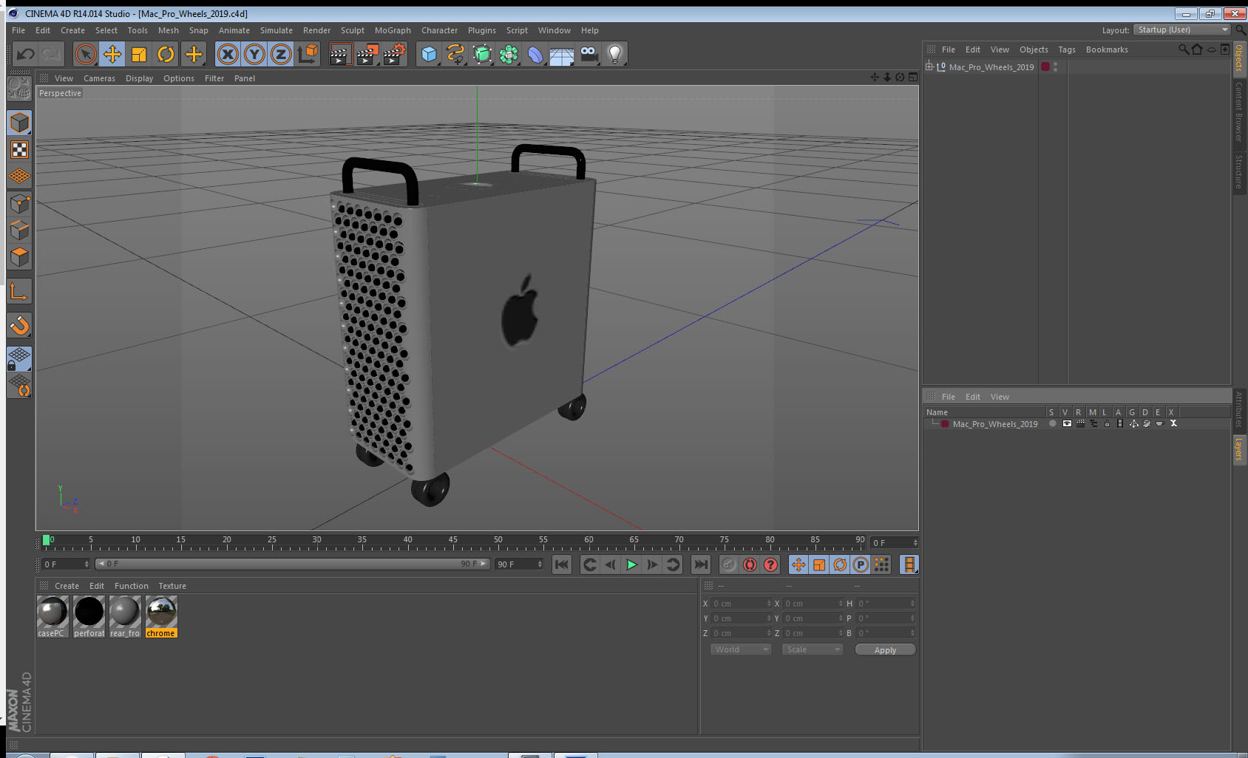Activate the Move tool in the toolbar
This screenshot has width=1248, height=758.
point(112,54)
